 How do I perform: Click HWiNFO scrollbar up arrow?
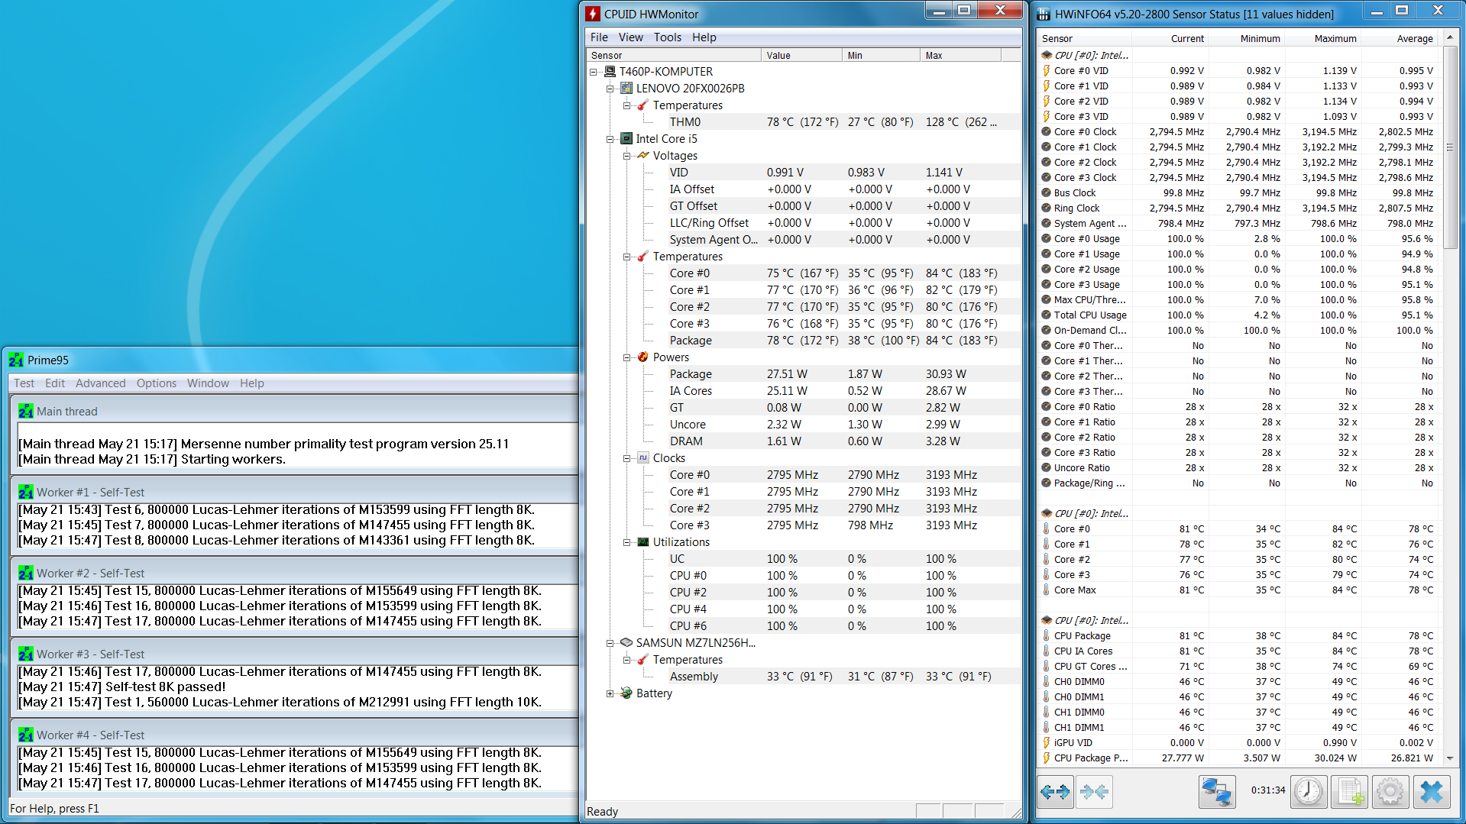1449,37
